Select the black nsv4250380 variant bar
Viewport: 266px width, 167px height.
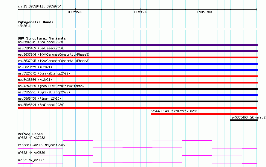pos(137,89)
